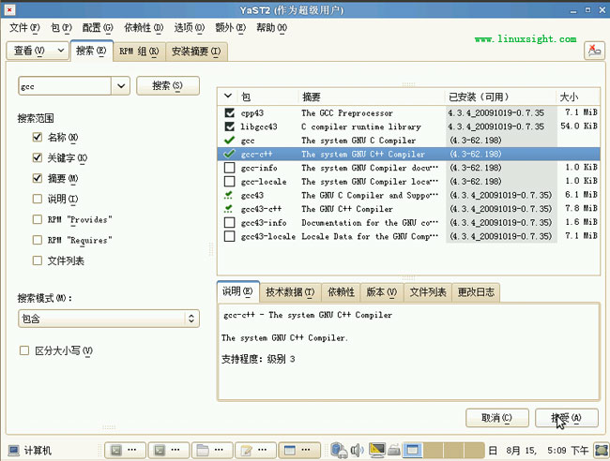
Task: Switch to the 技术数据 details tab
Action: (x=290, y=292)
